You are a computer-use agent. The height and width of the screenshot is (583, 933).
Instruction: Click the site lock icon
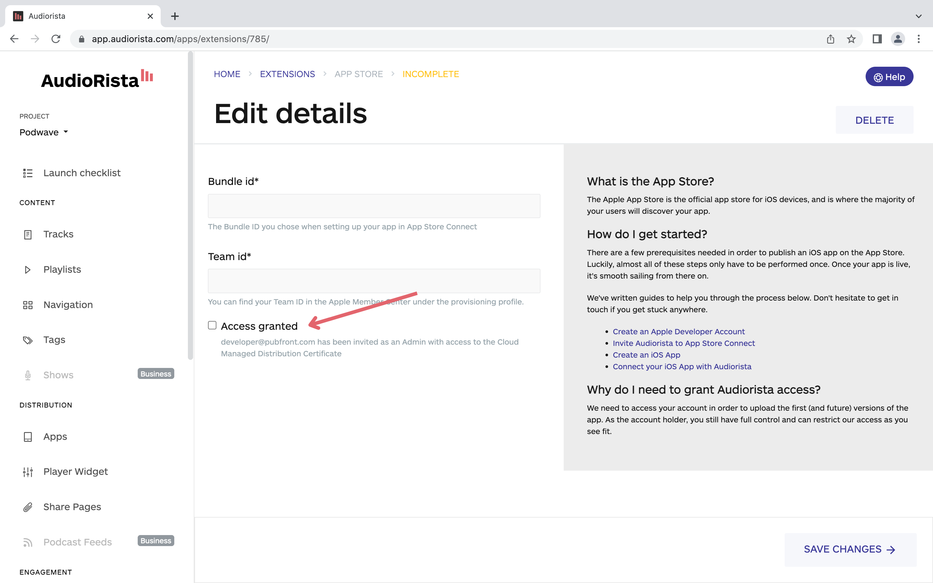82,39
